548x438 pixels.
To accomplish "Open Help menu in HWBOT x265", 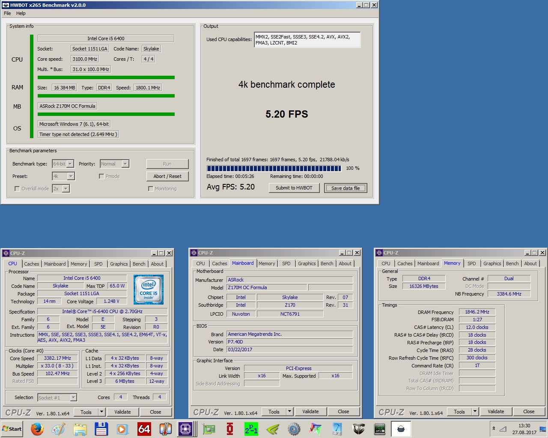I will click(x=21, y=13).
